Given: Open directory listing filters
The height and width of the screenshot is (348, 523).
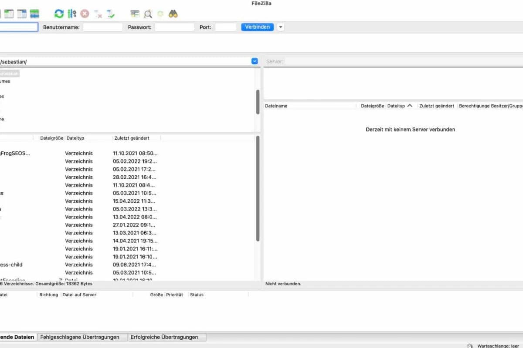Looking at the screenshot, I should tap(136, 13).
